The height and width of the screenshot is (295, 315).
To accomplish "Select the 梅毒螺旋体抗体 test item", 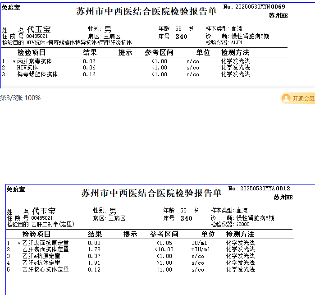I will [37, 74].
